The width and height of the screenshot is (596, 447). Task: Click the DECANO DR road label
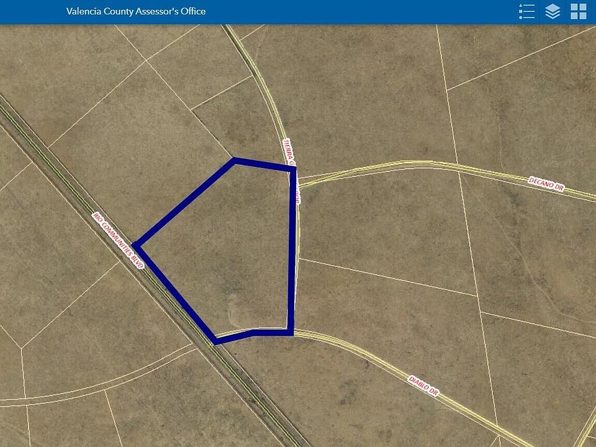pyautogui.click(x=546, y=184)
